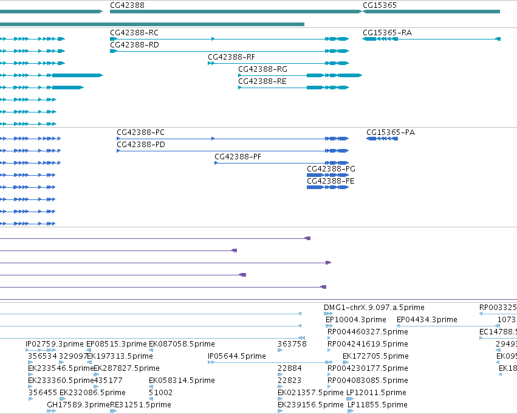Open the EK087058.5prime feature
Image resolution: width=517 pixels, height=414 pixels.
pyautogui.click(x=182, y=344)
